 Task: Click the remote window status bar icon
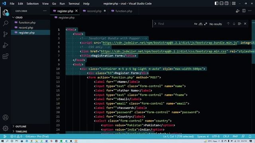coord(5,136)
